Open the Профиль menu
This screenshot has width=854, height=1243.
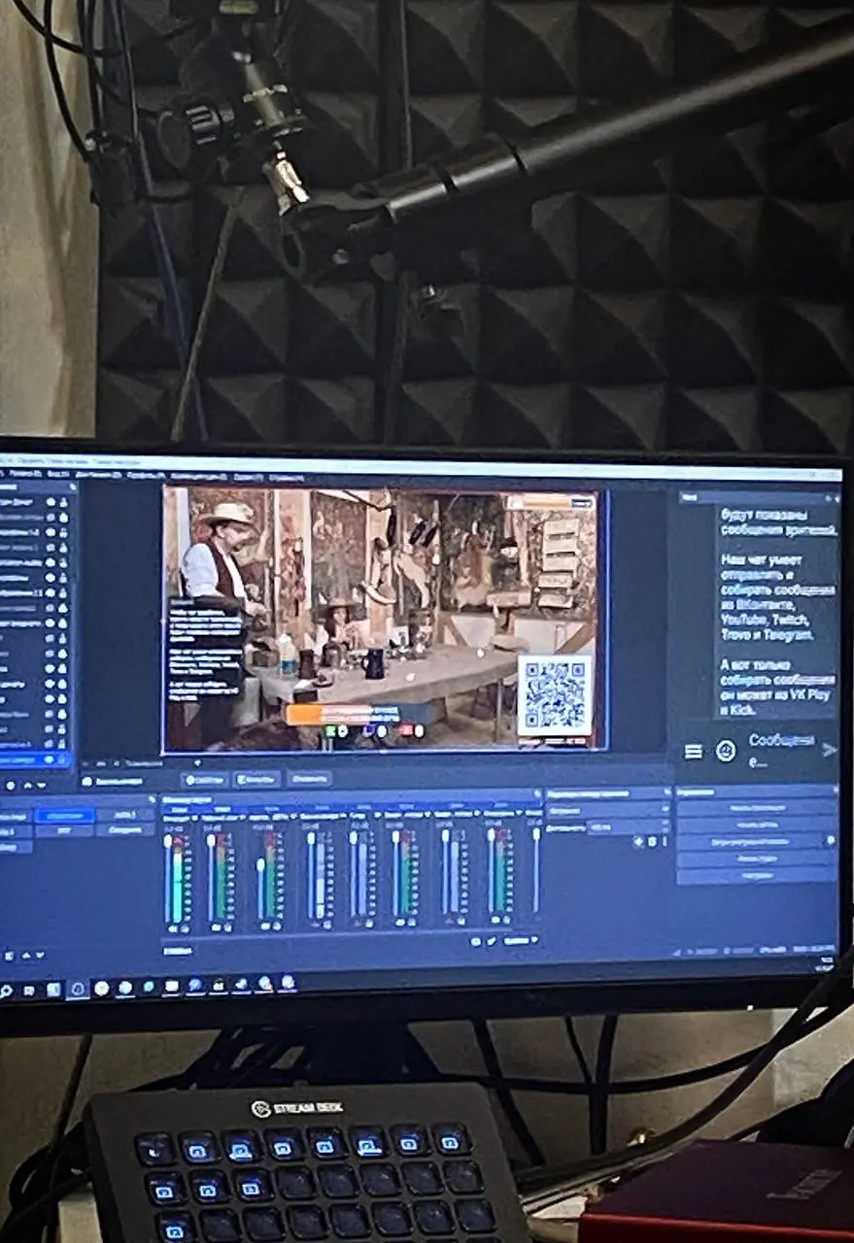[146, 475]
